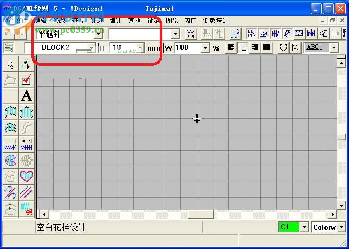349x249 pixels.
Task: Toggle the H height button
Action: (103, 48)
